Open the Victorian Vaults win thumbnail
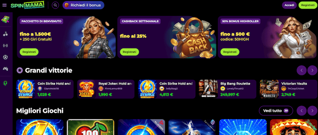Screen dimensions: 318x135 (269, 89)
